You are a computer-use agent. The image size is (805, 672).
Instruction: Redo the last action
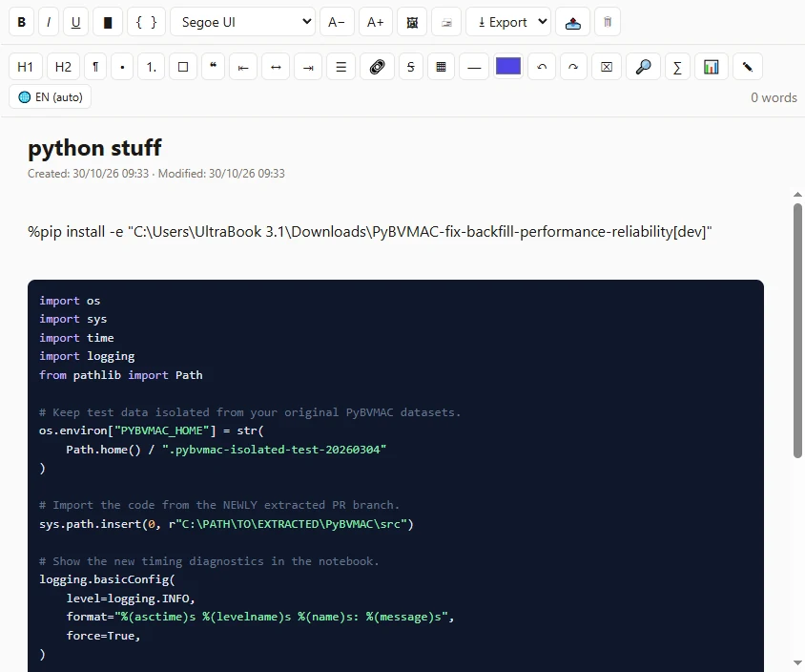click(x=573, y=67)
